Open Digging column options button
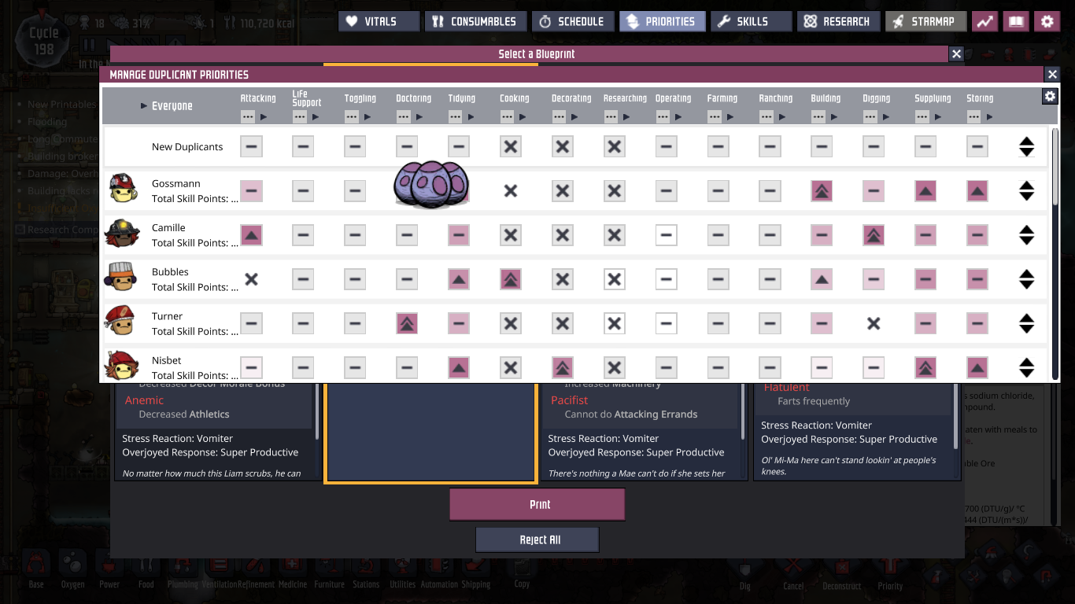 870,116
